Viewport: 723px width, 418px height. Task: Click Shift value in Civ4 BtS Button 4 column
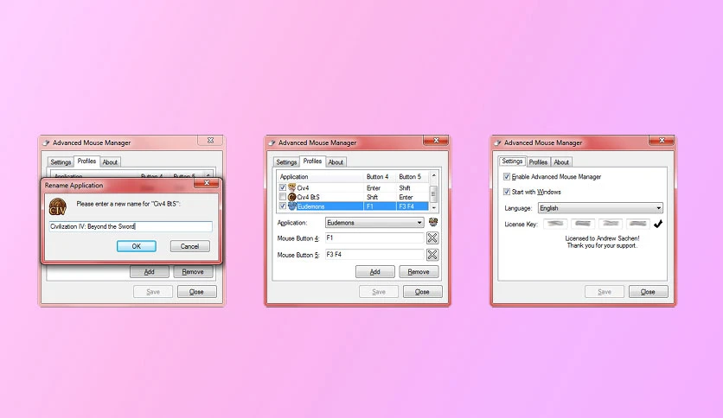click(372, 197)
